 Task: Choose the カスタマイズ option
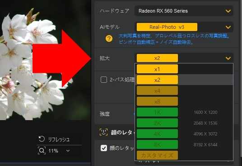point(157,155)
